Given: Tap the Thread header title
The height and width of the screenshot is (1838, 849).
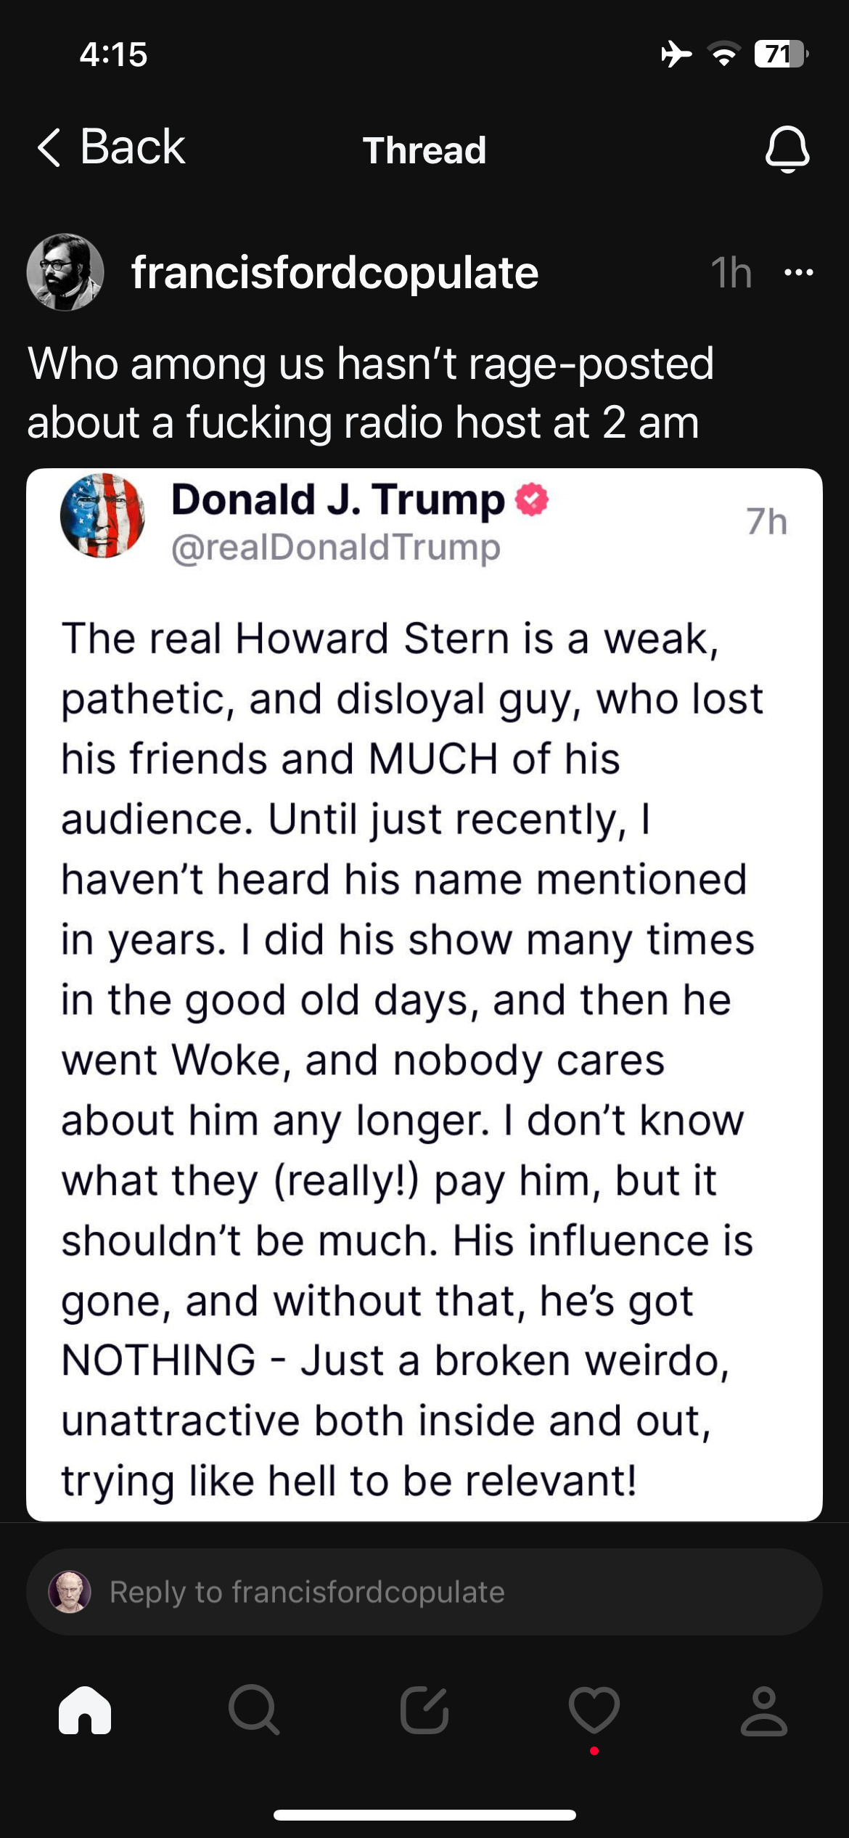Looking at the screenshot, I should [424, 150].
